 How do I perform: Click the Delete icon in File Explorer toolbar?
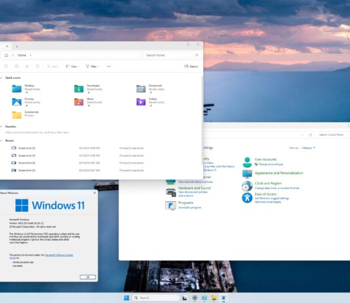[37, 66]
